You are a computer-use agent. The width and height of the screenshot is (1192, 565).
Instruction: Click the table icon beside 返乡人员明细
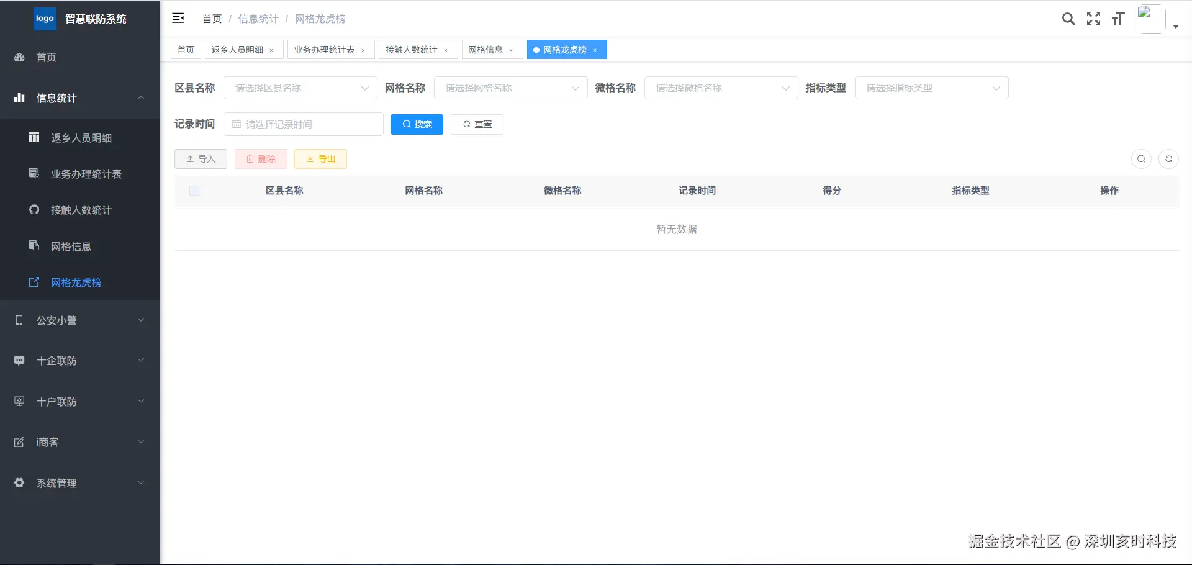[34, 137]
